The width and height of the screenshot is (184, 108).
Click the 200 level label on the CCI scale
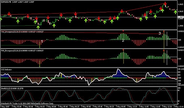(179, 72)
